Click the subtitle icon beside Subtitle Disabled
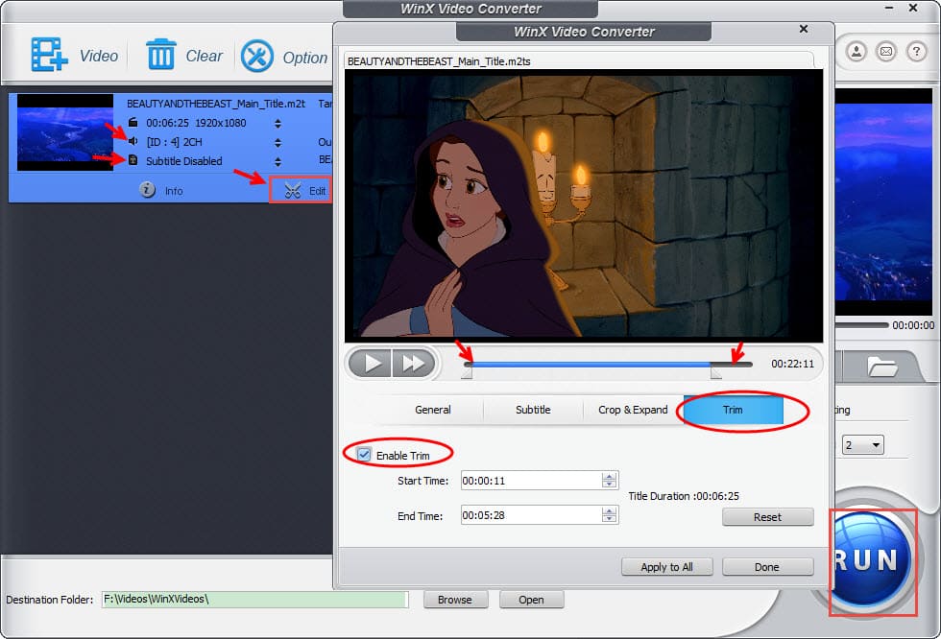The width and height of the screenshot is (941, 639). click(x=133, y=160)
